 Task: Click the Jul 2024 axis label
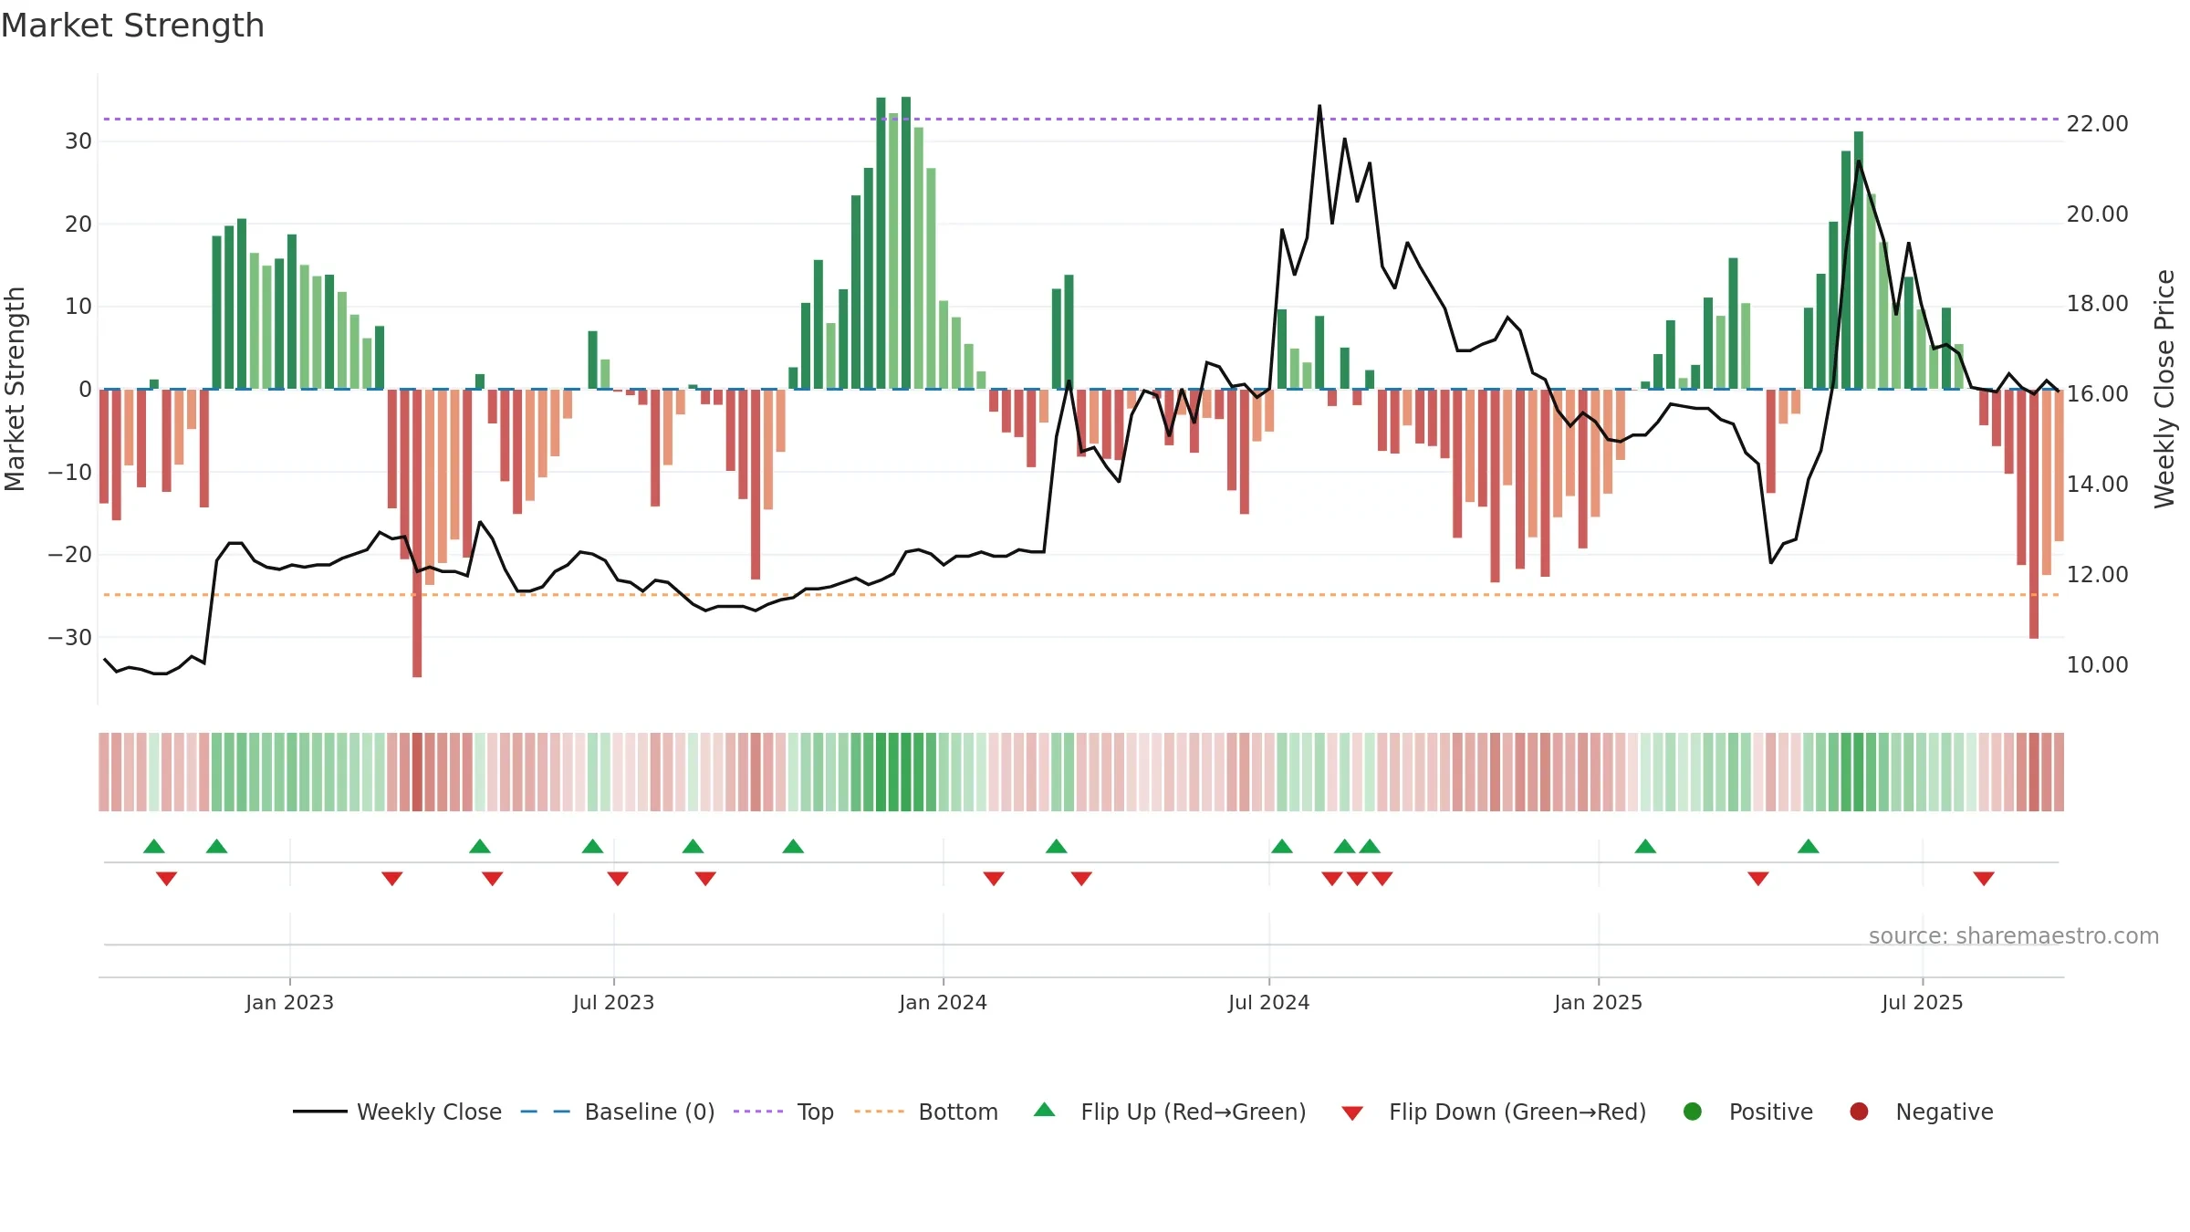pos(1268,1002)
